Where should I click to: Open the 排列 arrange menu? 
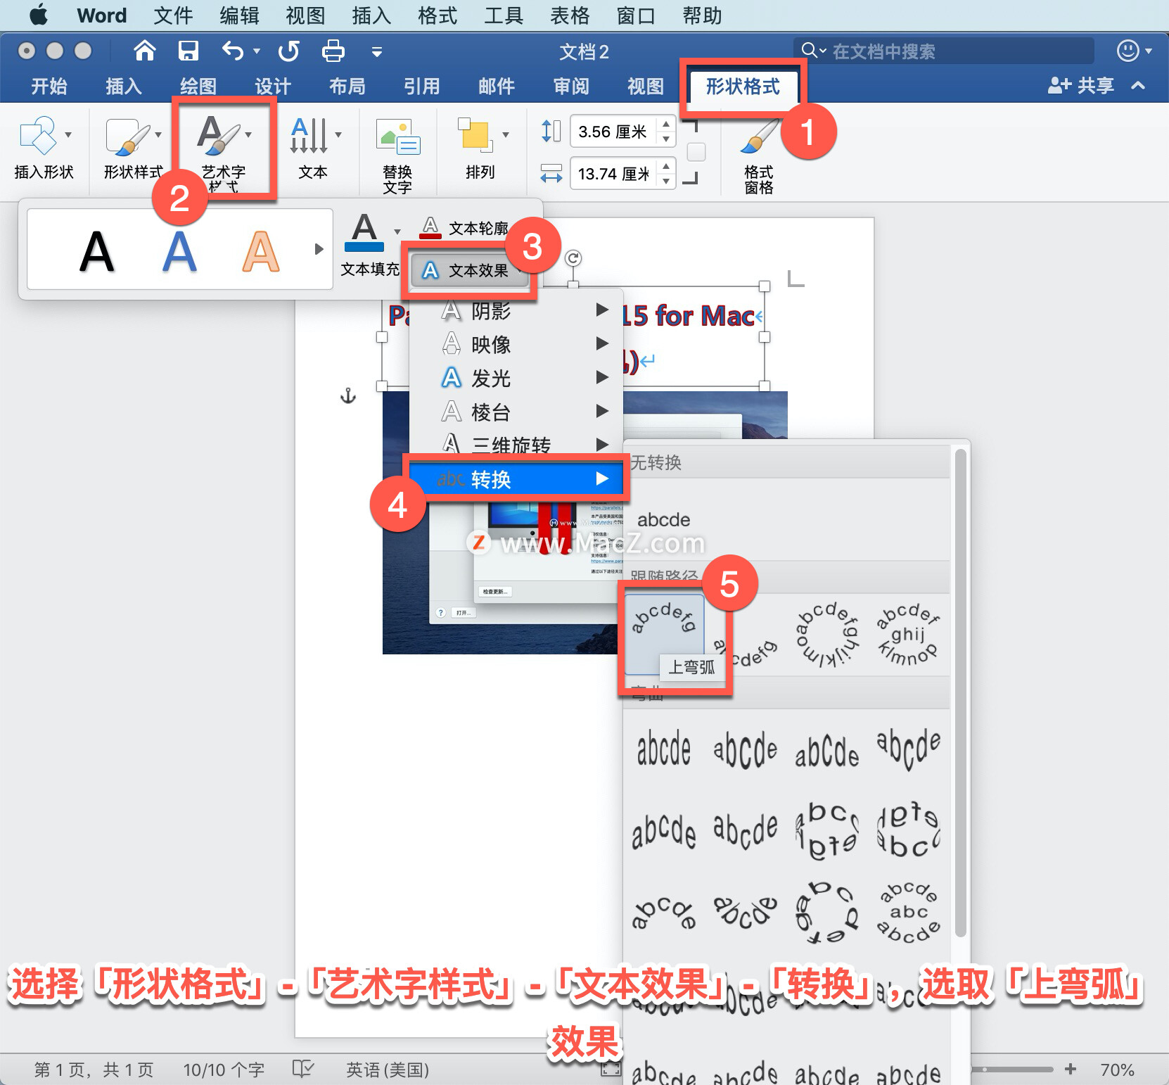pyautogui.click(x=480, y=149)
